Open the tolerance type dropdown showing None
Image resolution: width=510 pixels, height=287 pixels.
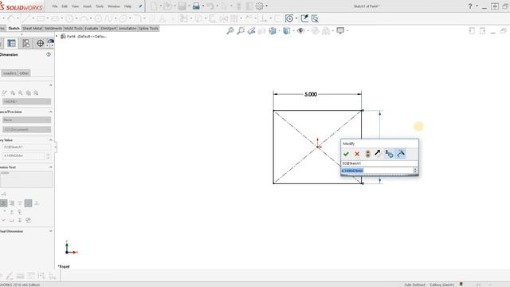click(x=26, y=120)
